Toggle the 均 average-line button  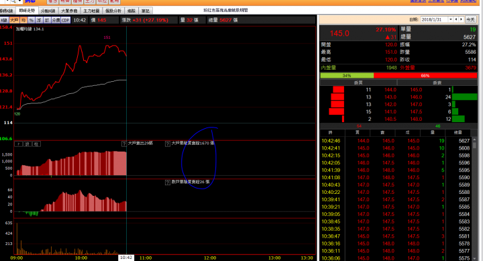23,20
